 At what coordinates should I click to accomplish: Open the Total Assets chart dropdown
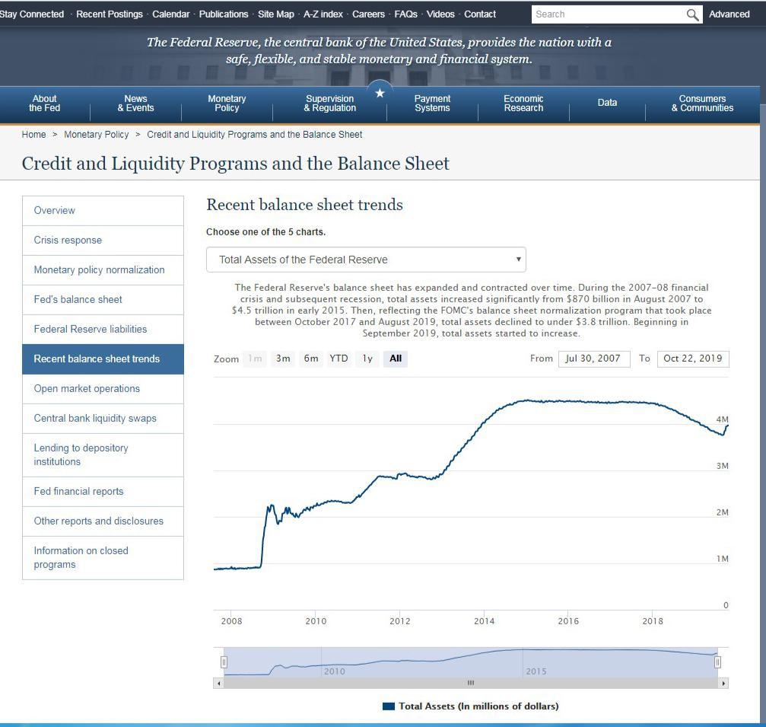point(366,260)
